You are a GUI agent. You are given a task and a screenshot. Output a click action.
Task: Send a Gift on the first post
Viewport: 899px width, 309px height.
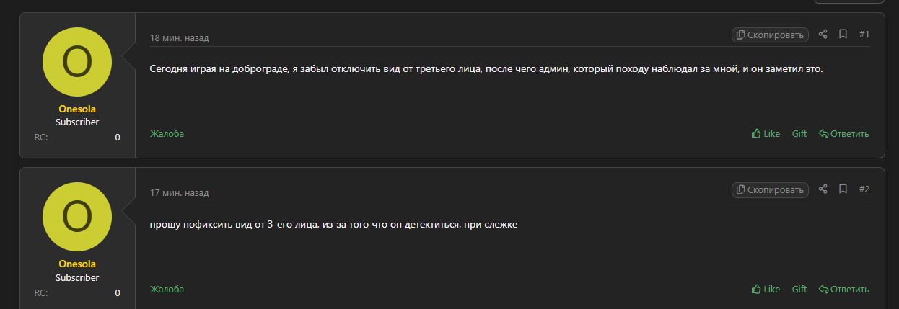coord(799,133)
